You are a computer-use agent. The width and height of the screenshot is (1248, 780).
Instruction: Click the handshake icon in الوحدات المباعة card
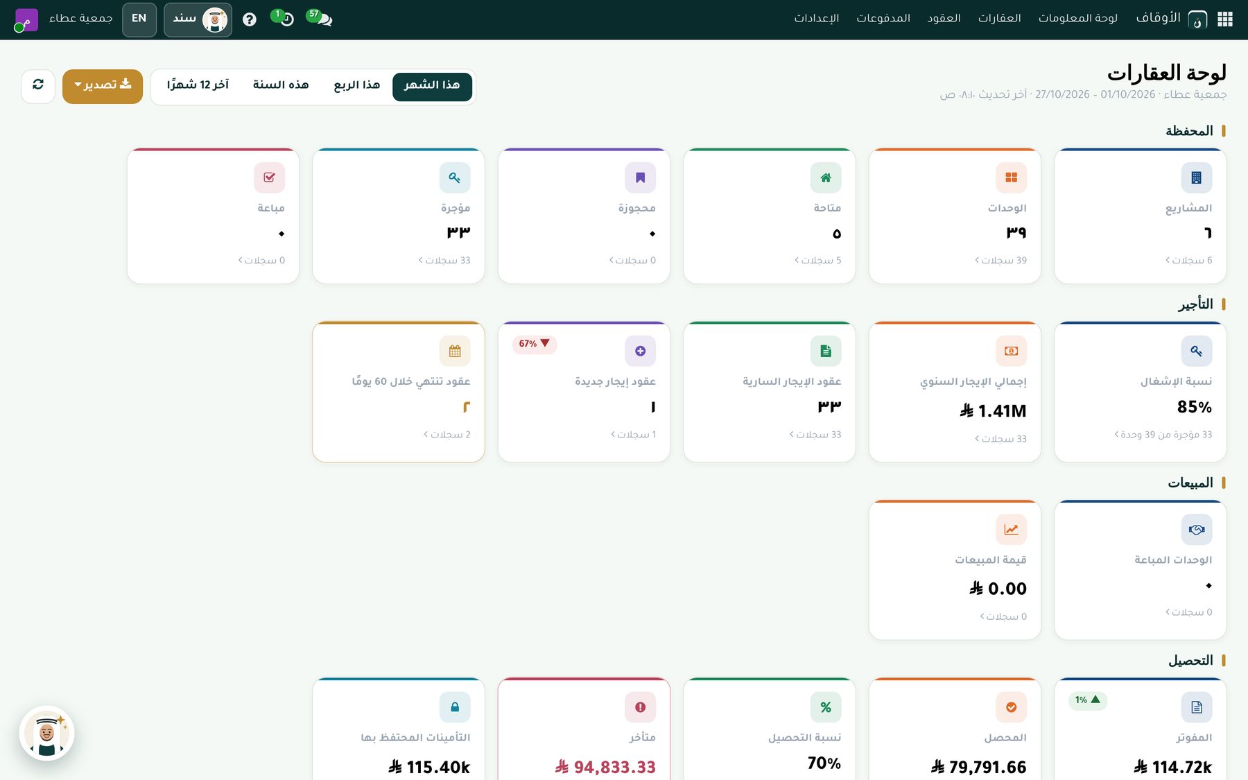[1197, 530]
